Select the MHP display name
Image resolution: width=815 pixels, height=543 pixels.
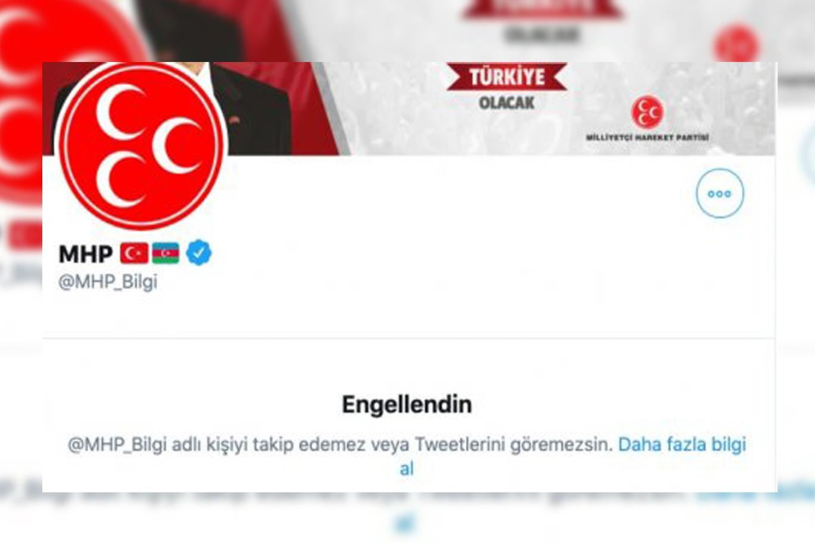pyautogui.click(x=86, y=254)
